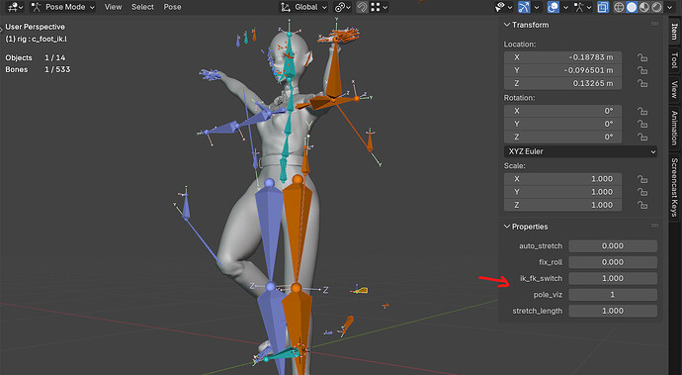This screenshot has height=375, width=682.
Task: Open the armature pose overlay icon
Action: 579,7
